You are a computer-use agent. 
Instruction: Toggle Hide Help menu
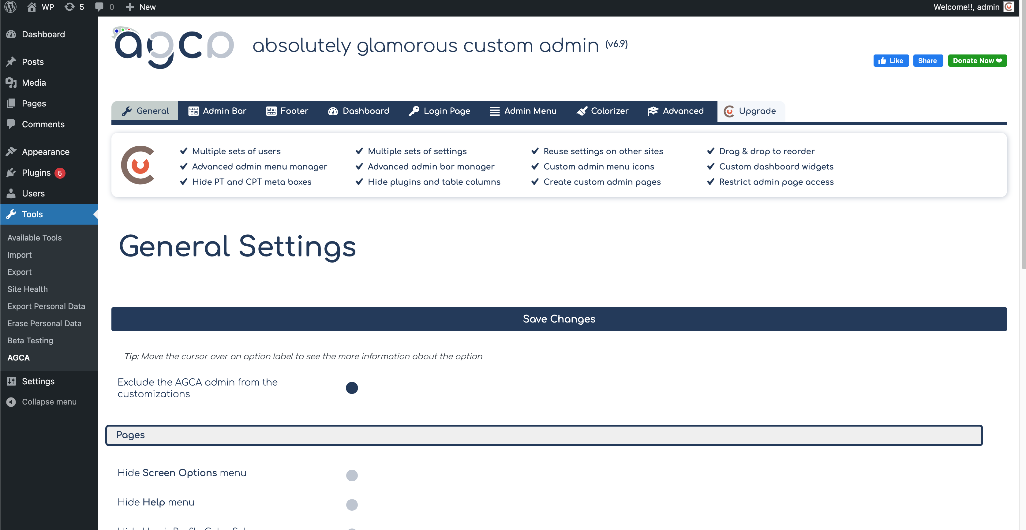[352, 505]
